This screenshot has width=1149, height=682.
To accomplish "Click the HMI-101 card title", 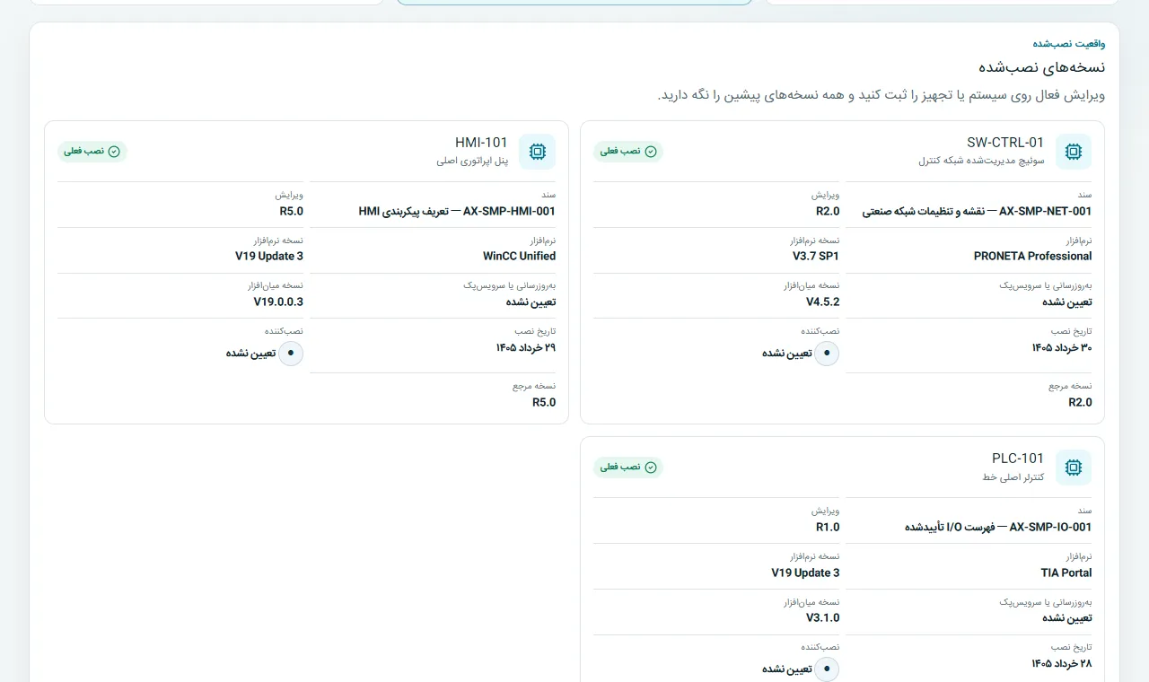I will point(481,143).
